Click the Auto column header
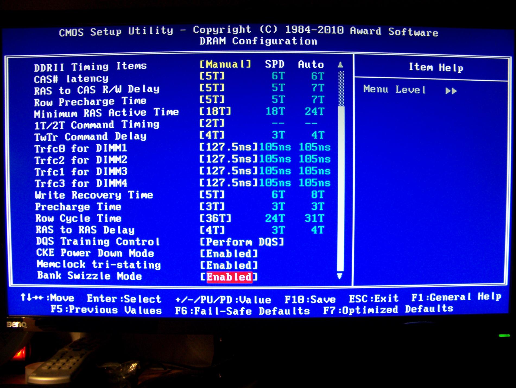The height and width of the screenshot is (388, 516). click(311, 65)
